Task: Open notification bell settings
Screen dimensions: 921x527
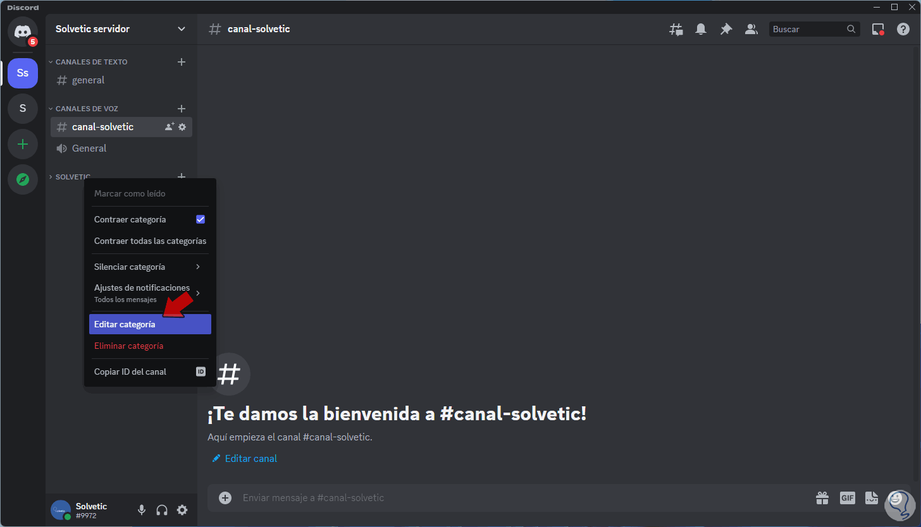Action: [701, 29]
